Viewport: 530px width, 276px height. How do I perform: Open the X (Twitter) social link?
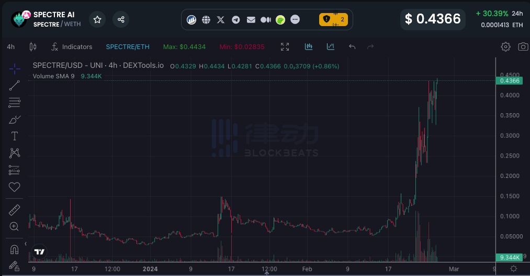pos(221,19)
